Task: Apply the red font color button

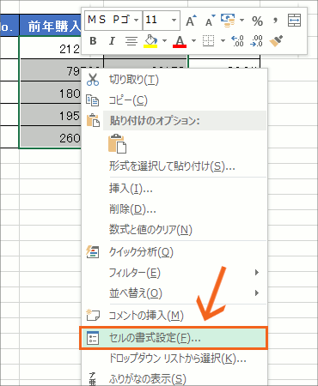Action: tap(180, 41)
